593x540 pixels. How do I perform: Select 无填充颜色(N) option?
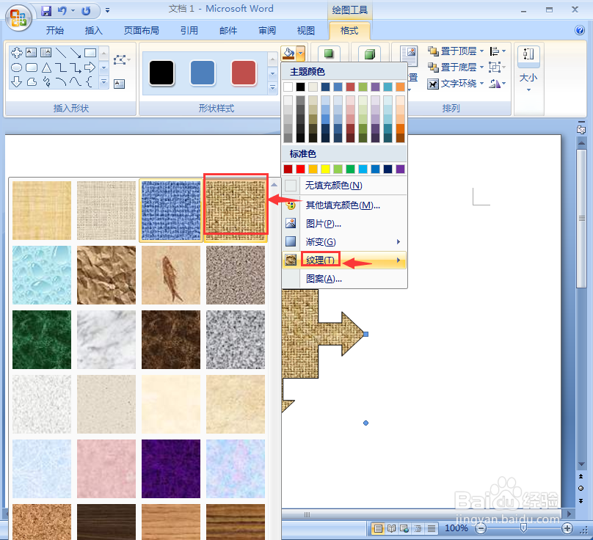(x=344, y=186)
